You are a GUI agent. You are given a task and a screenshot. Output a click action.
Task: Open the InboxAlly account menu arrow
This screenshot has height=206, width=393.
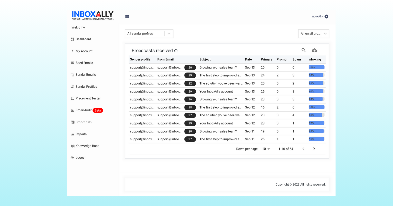coord(326,17)
